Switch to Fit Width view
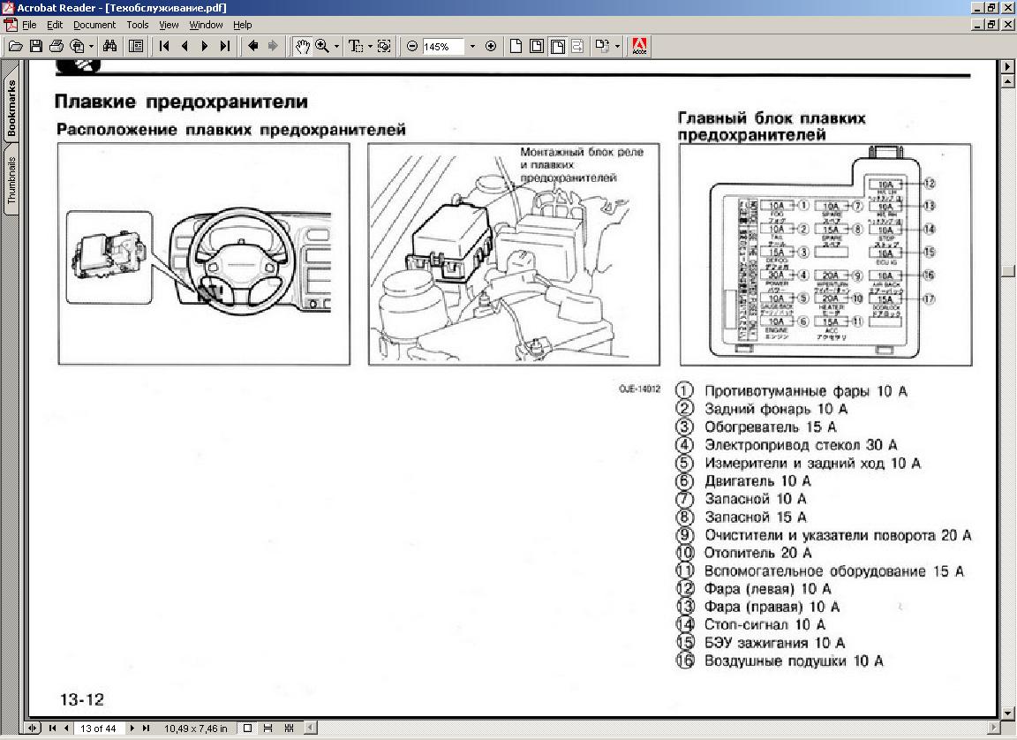Image resolution: width=1017 pixels, height=740 pixels. pyautogui.click(x=557, y=46)
